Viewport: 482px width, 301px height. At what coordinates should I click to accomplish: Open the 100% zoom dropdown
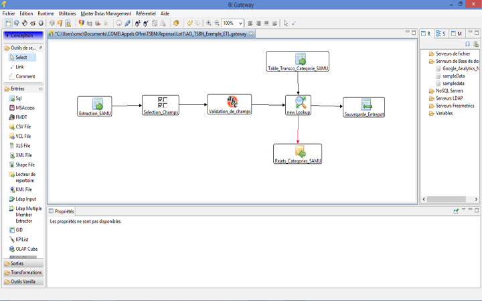coord(240,23)
